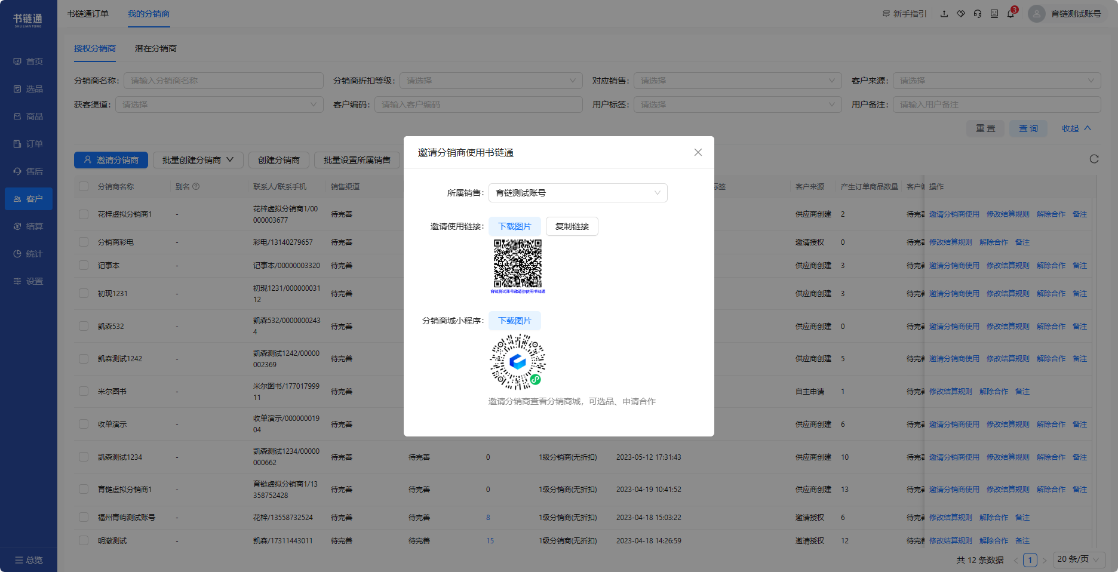The height and width of the screenshot is (572, 1118).
Task: Click the document list icon in top bar
Action: (x=994, y=14)
